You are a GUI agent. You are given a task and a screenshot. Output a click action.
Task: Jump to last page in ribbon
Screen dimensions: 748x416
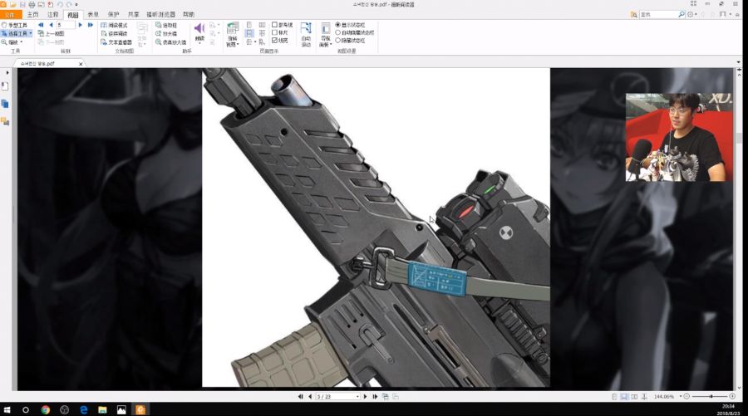(x=90, y=25)
